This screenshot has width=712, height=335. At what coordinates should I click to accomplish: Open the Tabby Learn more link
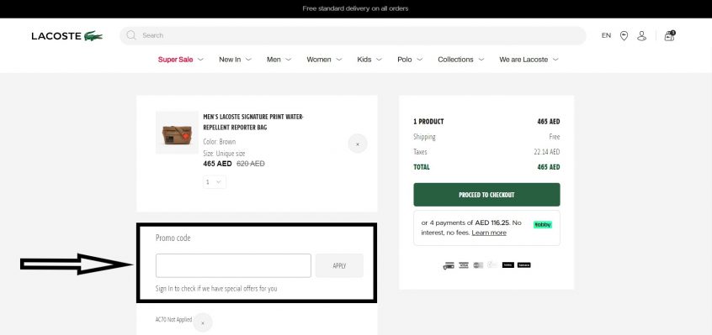point(489,233)
